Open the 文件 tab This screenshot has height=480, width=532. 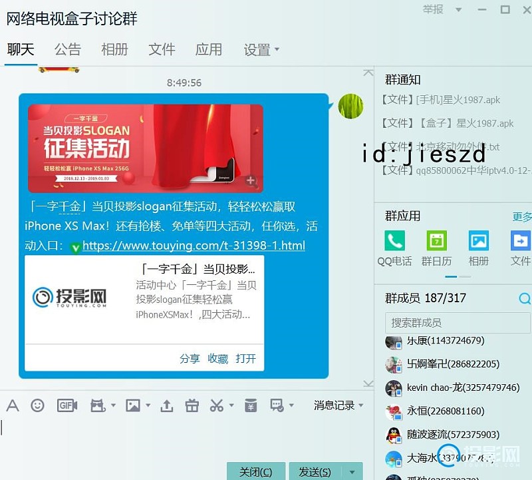coord(162,49)
